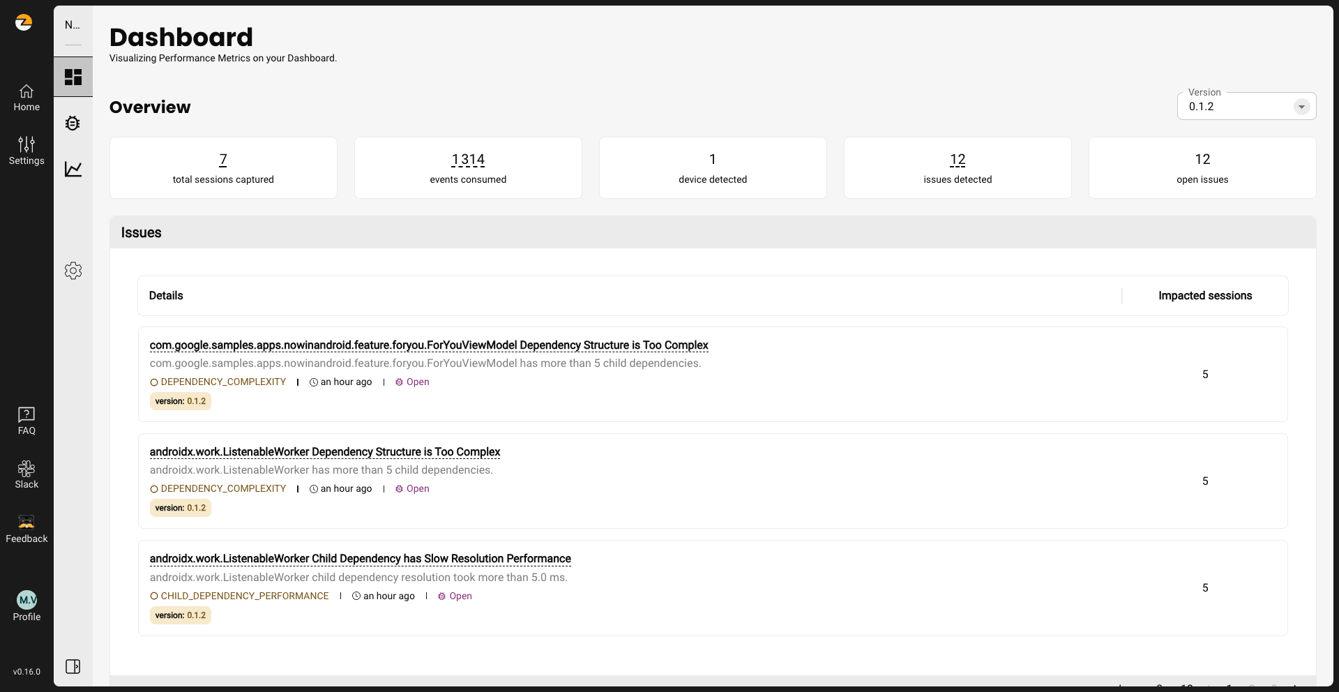
Task: Open the bug issues icon panel
Action: (x=73, y=123)
